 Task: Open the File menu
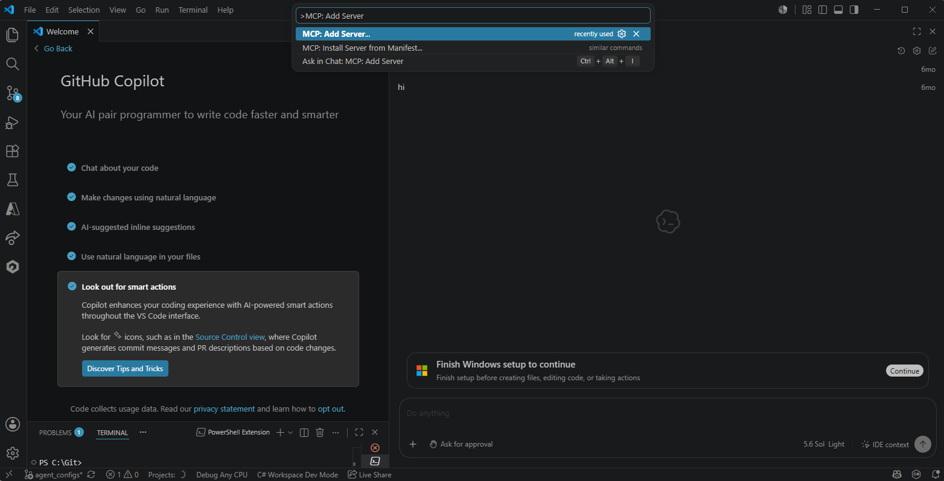pos(30,10)
